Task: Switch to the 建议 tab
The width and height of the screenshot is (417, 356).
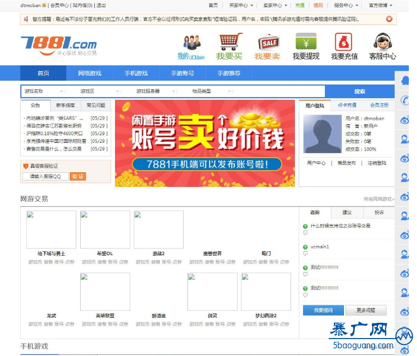Action: 347,213
